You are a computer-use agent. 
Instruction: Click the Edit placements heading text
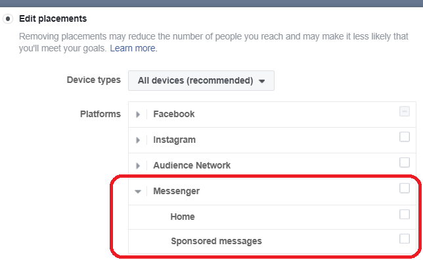[x=53, y=18]
